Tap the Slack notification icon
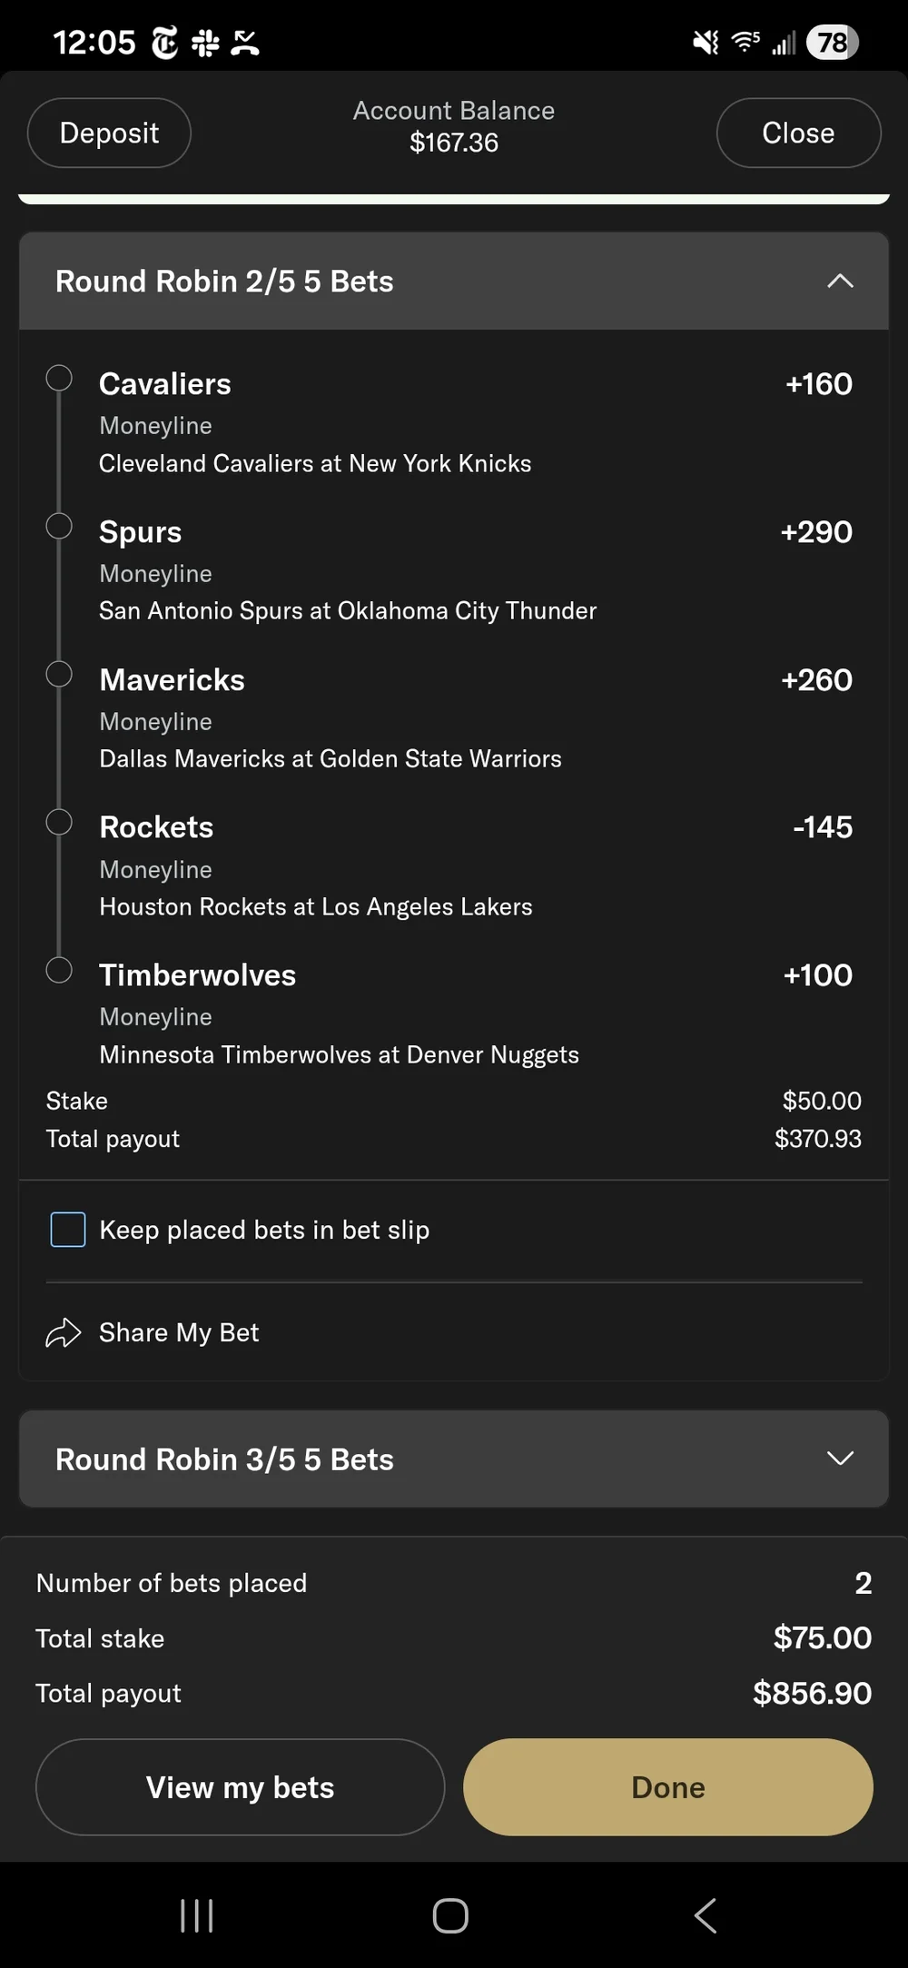This screenshot has width=908, height=1968. (205, 43)
